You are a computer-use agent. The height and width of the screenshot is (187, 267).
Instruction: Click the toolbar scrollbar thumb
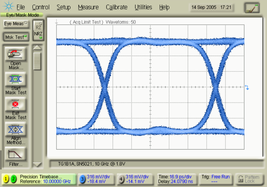tap(37, 61)
